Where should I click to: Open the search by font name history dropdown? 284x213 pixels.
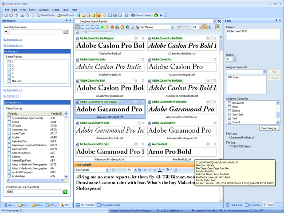coord(6,32)
